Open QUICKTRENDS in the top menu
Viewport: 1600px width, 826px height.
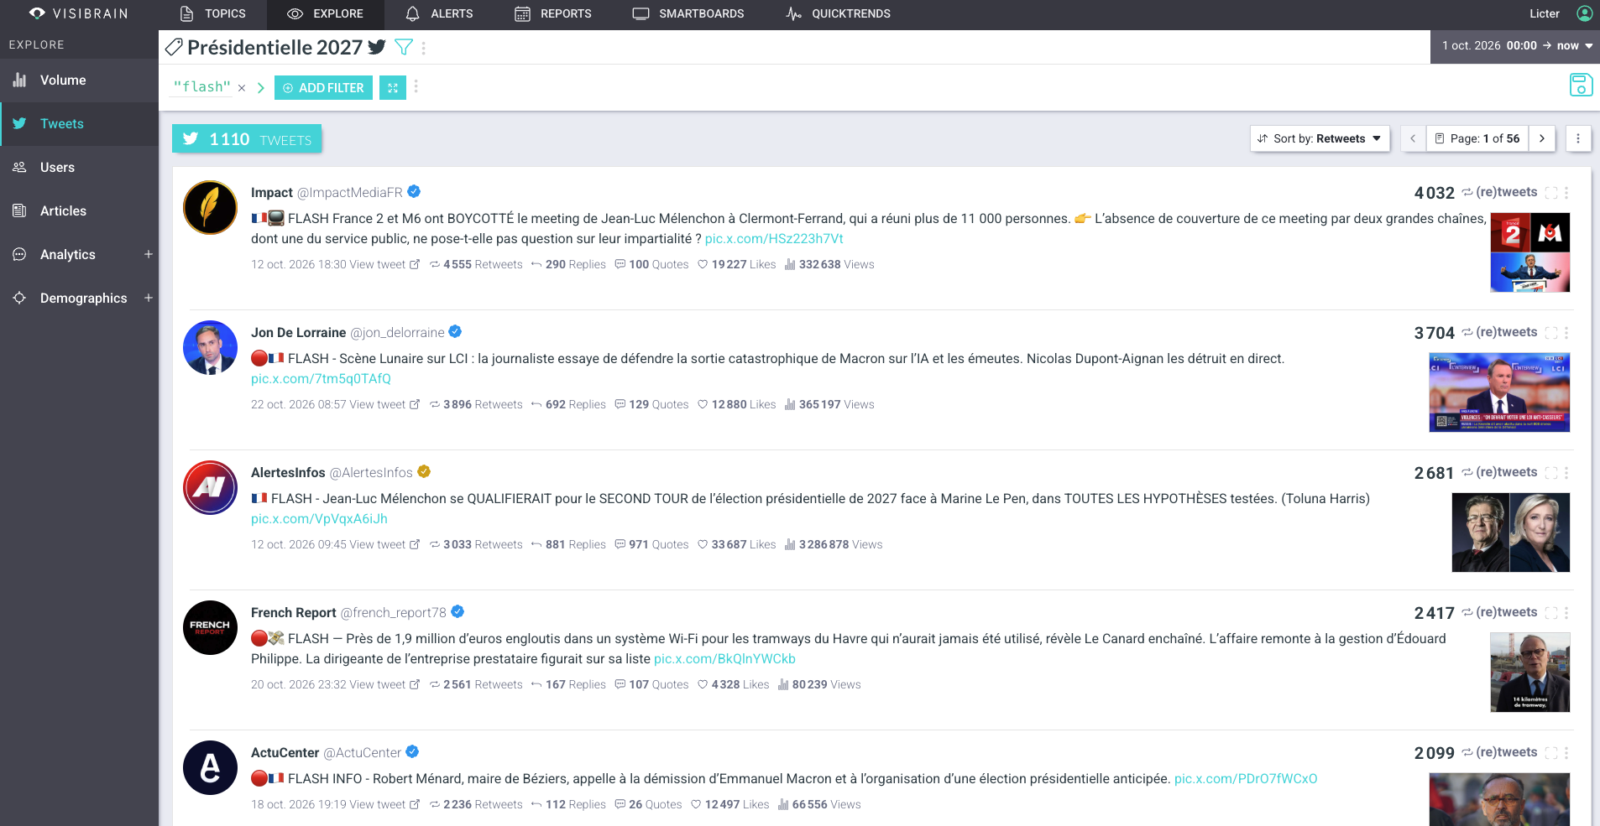pyautogui.click(x=838, y=13)
